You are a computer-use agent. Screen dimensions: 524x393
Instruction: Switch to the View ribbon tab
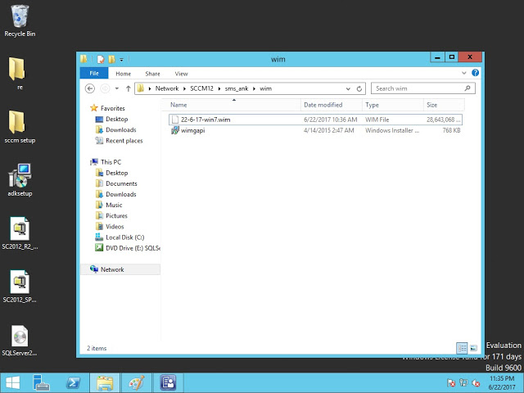[181, 74]
